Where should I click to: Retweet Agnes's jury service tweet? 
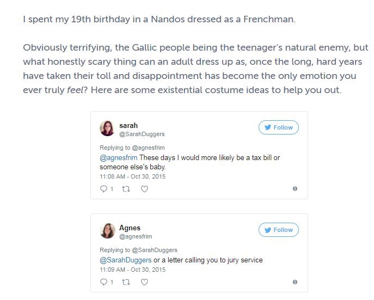pos(126,282)
